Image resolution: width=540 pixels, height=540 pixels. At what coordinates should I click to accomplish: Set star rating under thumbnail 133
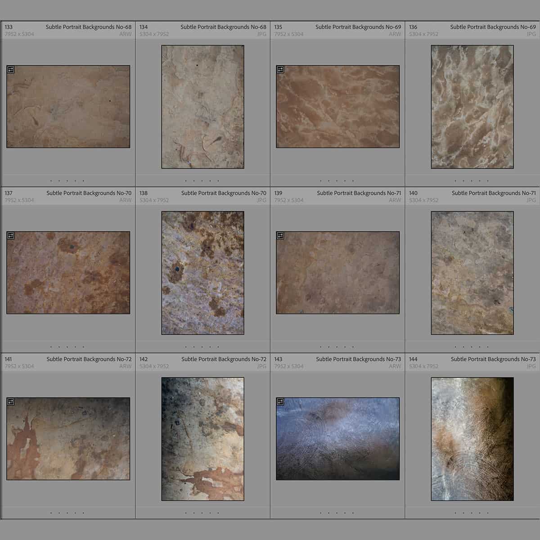pos(67,181)
